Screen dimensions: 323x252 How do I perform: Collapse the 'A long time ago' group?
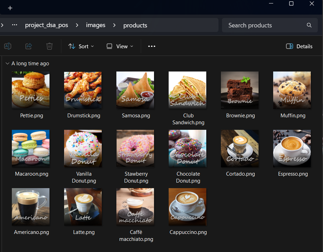coord(7,64)
